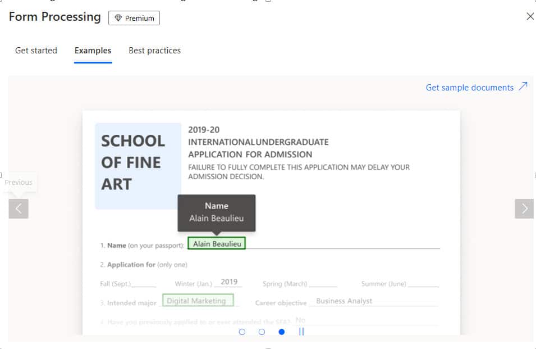Click the 'Form Processing' title text
Viewport: 536px width, 349px height.
point(54,17)
